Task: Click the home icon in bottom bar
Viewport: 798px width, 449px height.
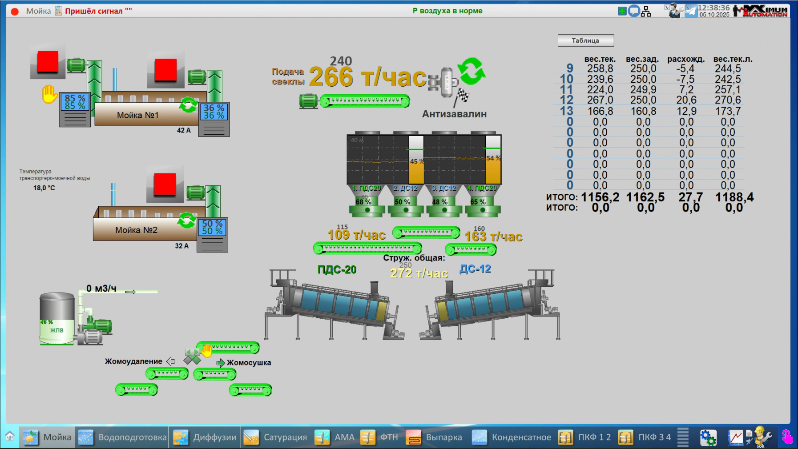Action: pos(10,437)
